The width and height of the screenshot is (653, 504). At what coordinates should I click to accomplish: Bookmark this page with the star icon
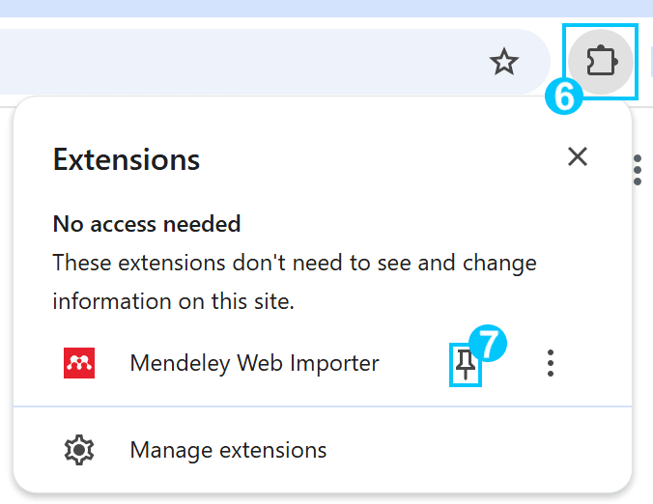504,62
